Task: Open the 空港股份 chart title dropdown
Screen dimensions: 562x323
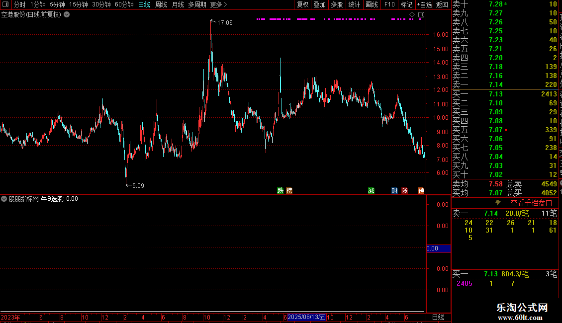Action: (x=67, y=15)
